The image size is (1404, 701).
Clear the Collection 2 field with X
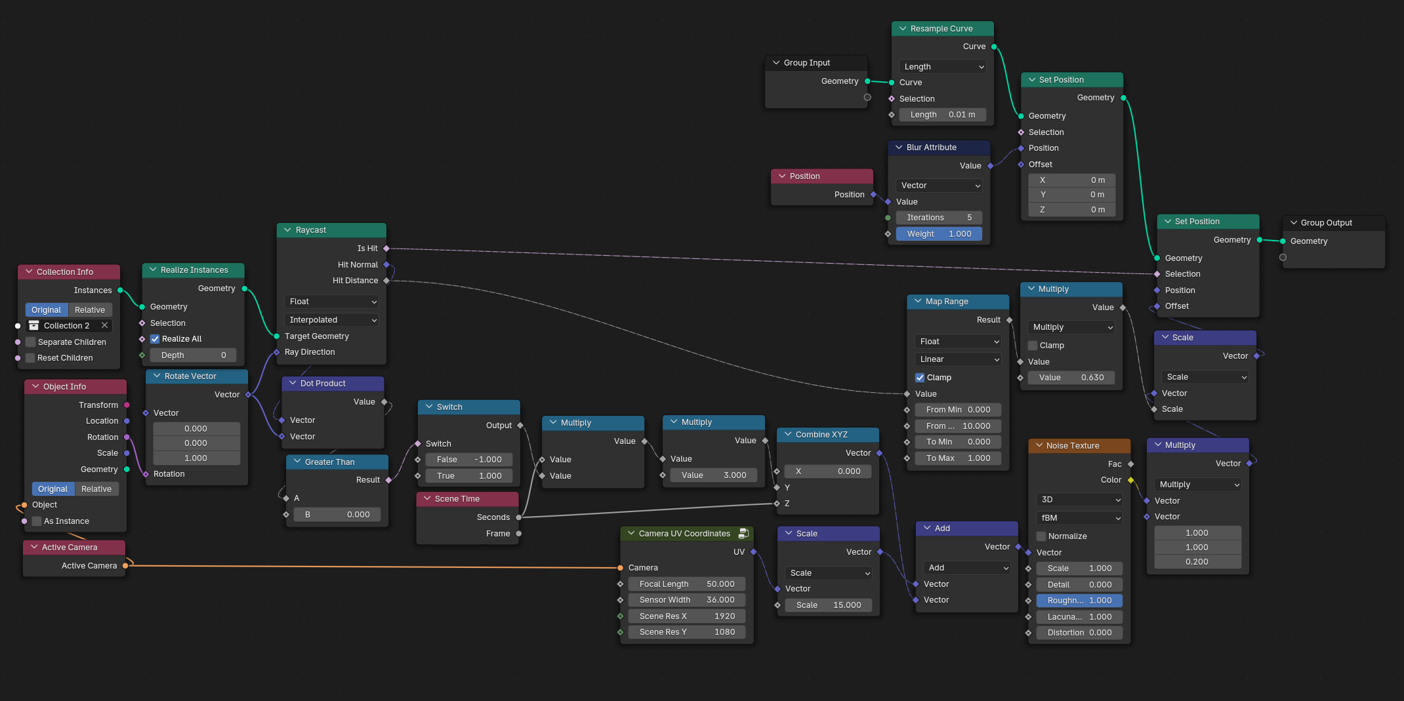coord(104,326)
